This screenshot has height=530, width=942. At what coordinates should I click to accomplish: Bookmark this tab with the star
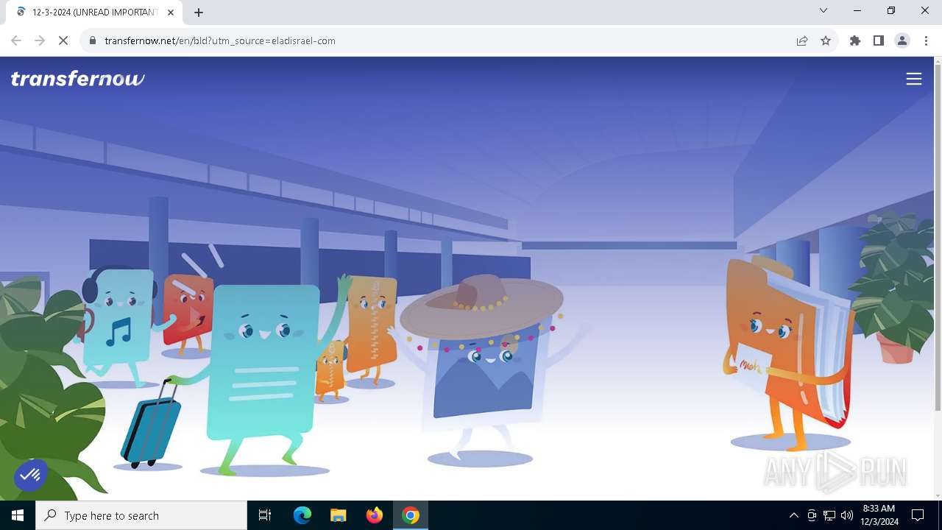826,40
